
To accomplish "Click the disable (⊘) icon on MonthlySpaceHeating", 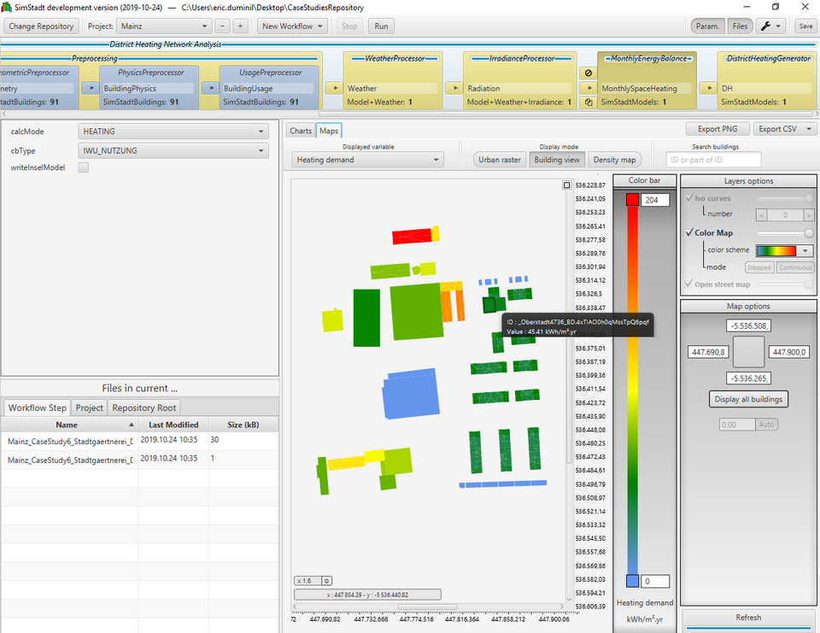I will pyautogui.click(x=588, y=73).
